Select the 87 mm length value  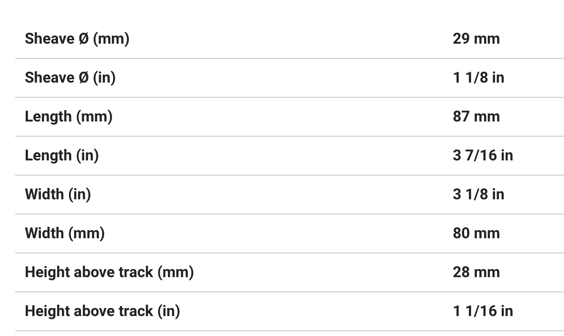pos(476,116)
